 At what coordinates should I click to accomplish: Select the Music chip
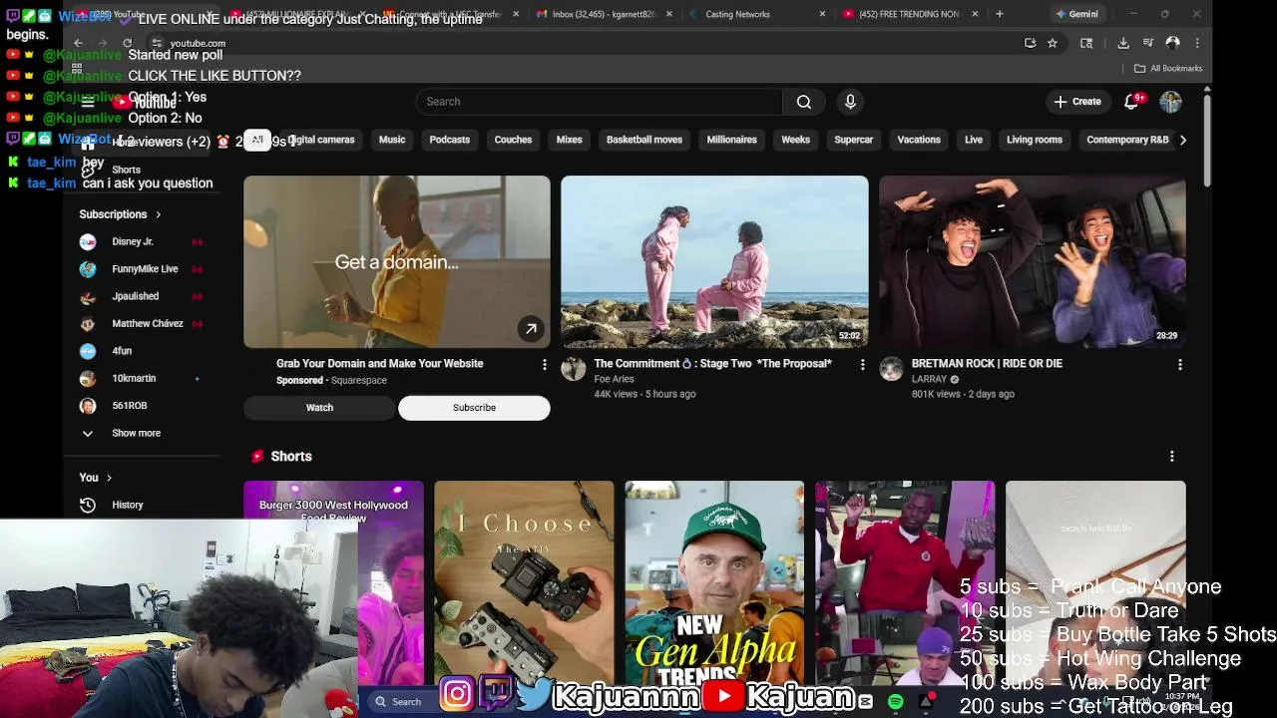[392, 140]
